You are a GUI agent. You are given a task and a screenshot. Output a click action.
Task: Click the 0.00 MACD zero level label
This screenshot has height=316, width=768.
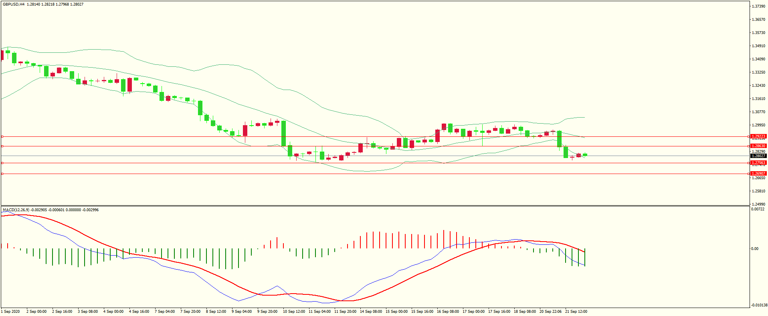click(x=755, y=249)
